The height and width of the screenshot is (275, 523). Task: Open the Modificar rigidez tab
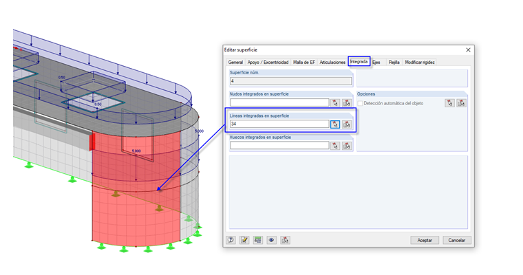(420, 63)
